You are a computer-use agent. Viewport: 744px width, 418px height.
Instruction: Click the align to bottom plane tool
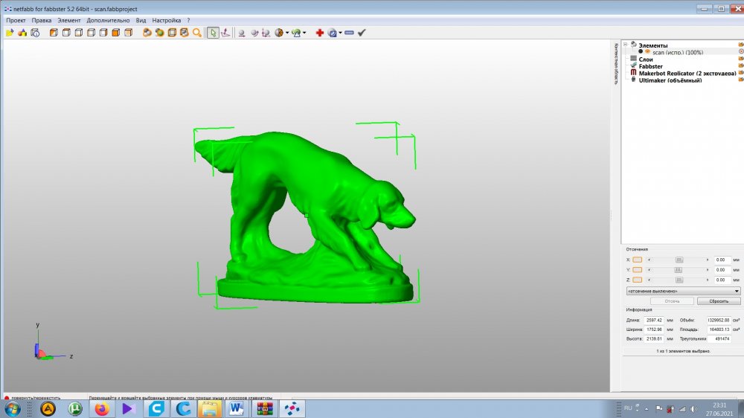pyautogui.click(x=225, y=33)
